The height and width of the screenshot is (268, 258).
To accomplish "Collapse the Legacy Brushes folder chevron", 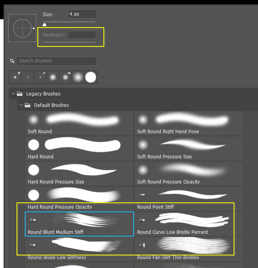I will 13,94.
